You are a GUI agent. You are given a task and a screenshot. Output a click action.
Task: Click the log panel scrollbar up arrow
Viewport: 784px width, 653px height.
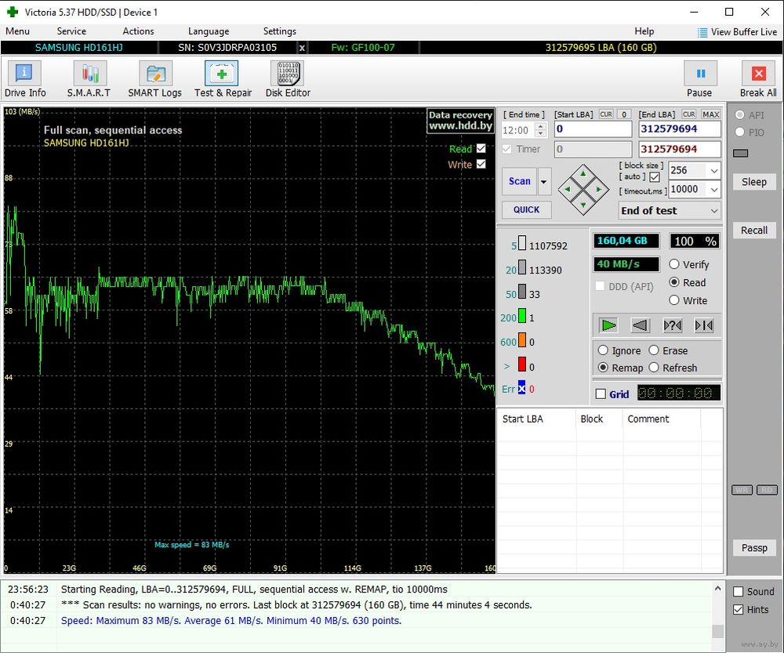point(717,589)
